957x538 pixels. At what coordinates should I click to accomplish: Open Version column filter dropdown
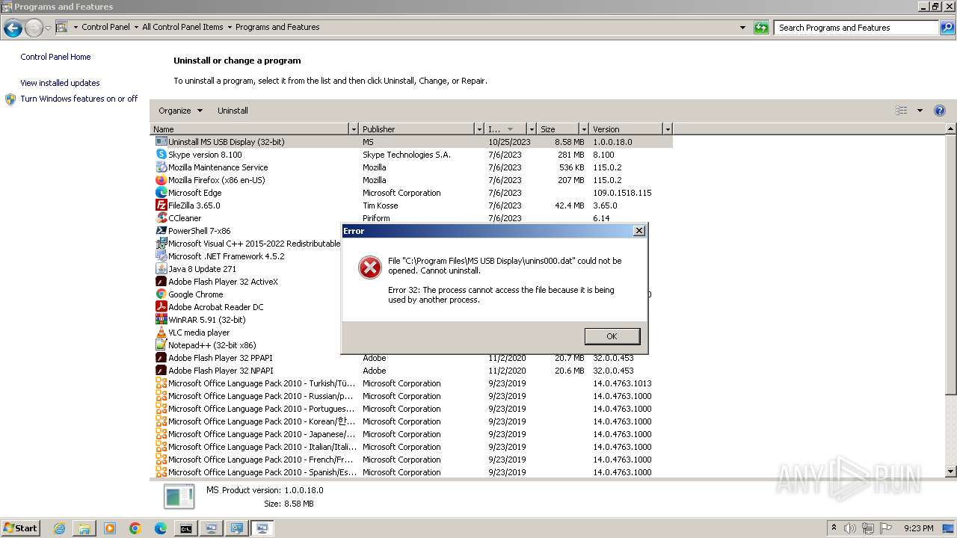pos(668,129)
